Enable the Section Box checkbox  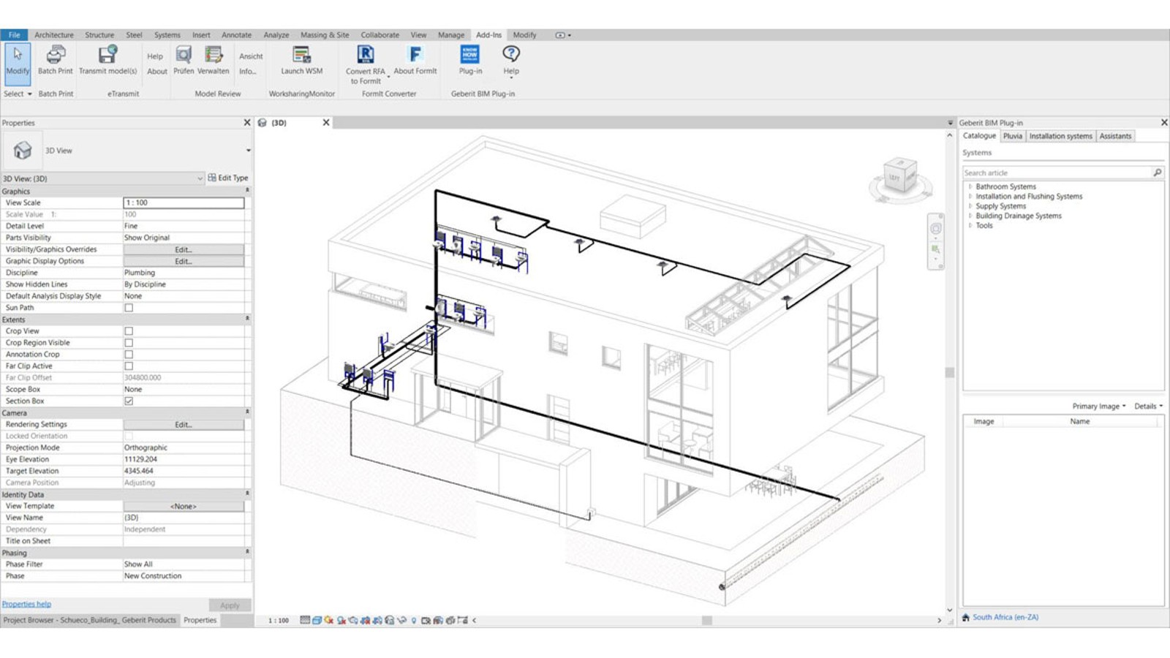(129, 401)
